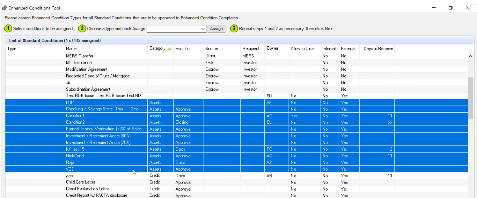Select the Subordination Agreement condition
The image size is (477, 198).
coord(237,89)
